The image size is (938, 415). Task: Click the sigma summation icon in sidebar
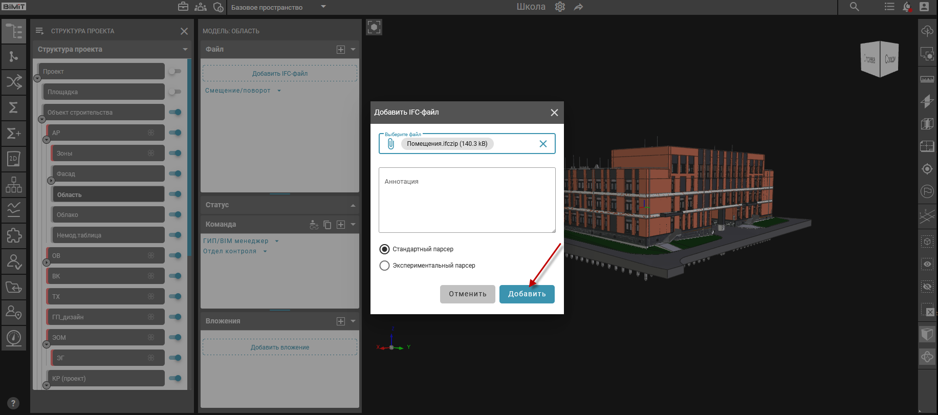tap(14, 107)
